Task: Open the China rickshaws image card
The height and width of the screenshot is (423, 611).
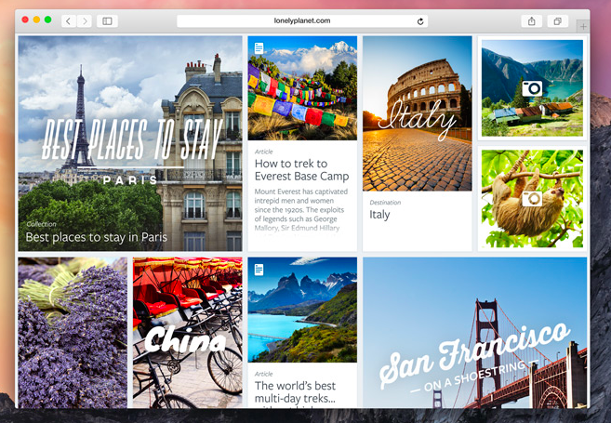Action: pos(188,332)
